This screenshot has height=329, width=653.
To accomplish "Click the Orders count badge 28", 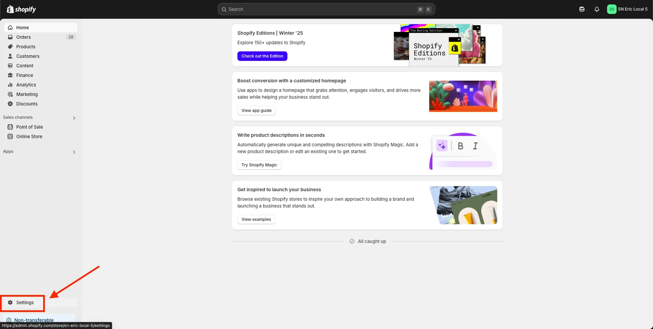I will 71,37.
